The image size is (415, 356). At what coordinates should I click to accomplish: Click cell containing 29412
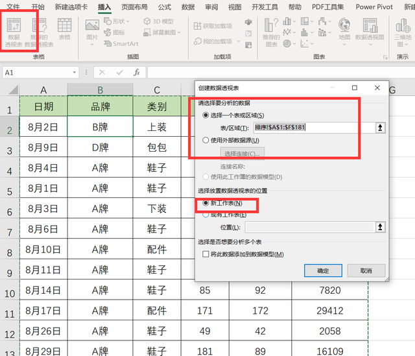330,310
